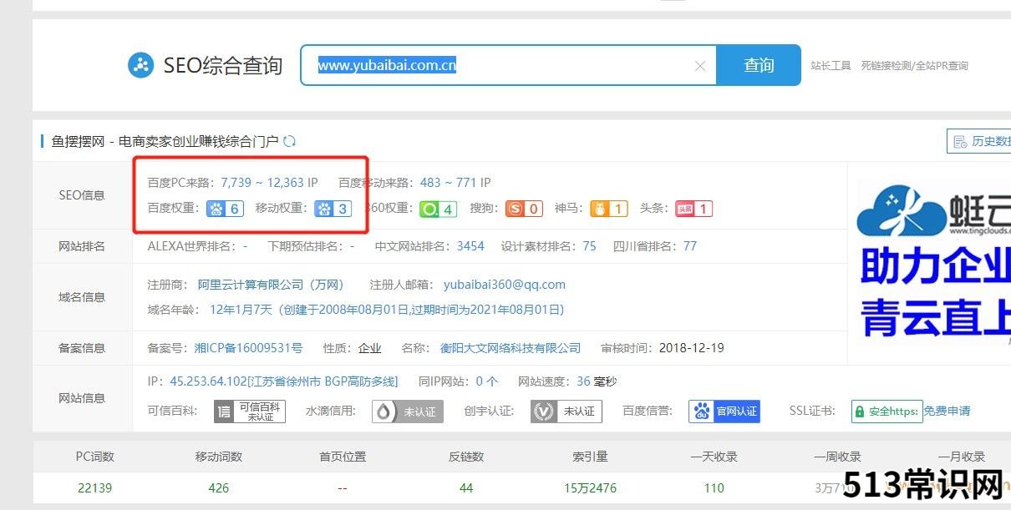Click same-IP sites count 0 个
This screenshot has height=510, width=1011.
coord(487,381)
